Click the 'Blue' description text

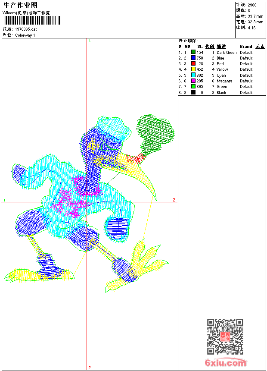click(x=220, y=58)
